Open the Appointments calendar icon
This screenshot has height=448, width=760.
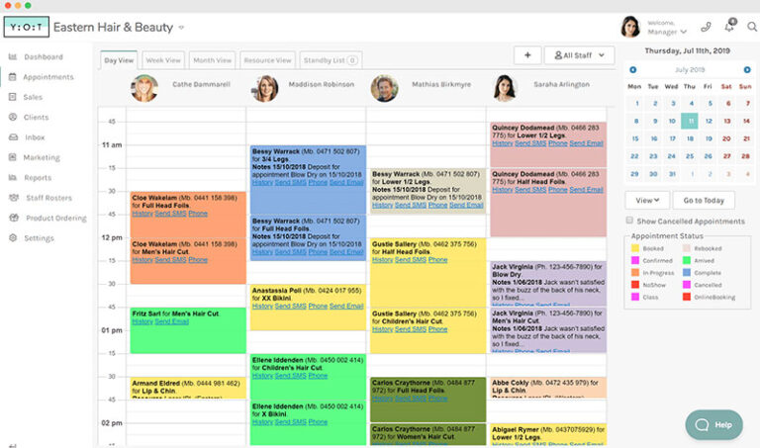(13, 76)
